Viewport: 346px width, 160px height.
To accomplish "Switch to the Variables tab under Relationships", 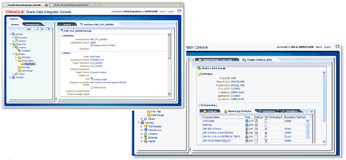I will point(290,111).
